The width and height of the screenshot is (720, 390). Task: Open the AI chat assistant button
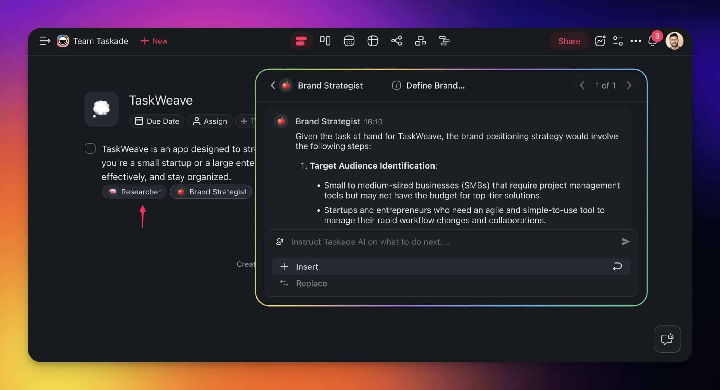[x=667, y=339]
